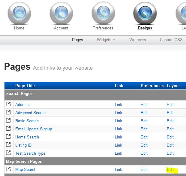This screenshot has width=186, height=176.
Task: Click the Preferences column header in table
Action: click(152, 86)
